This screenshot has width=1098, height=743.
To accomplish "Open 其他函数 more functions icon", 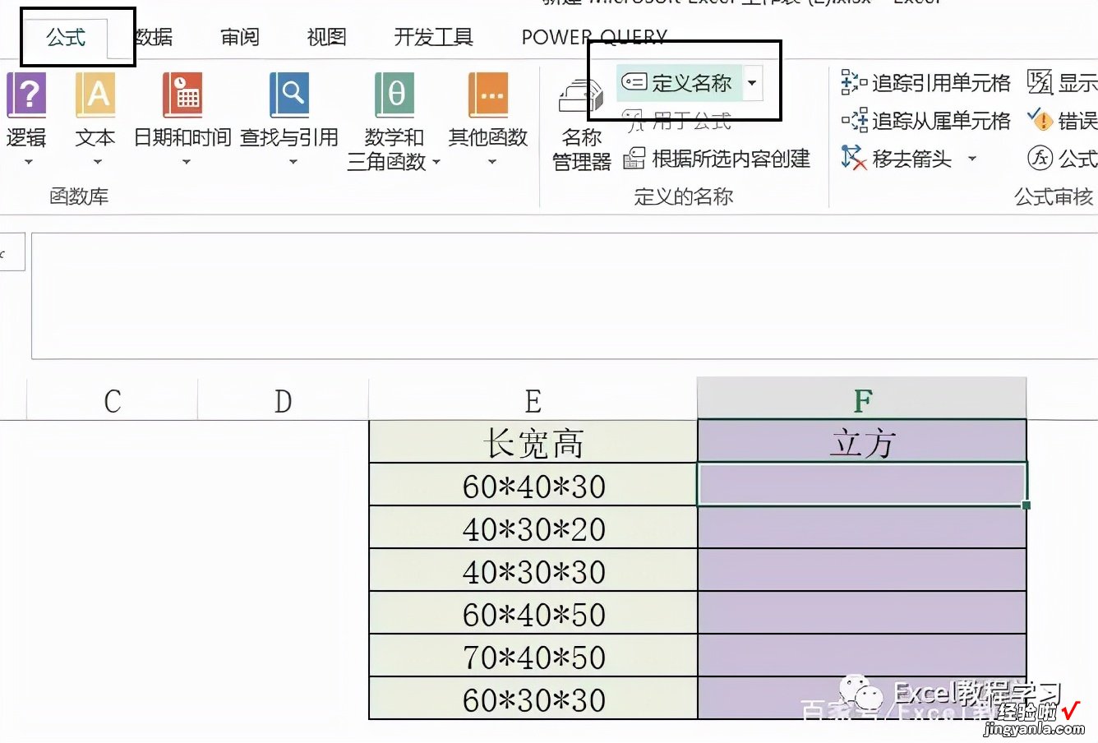I will coord(488,95).
